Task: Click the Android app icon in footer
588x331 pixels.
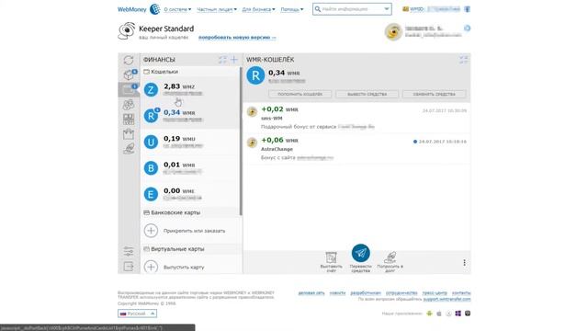Action: pyautogui.click(x=429, y=314)
